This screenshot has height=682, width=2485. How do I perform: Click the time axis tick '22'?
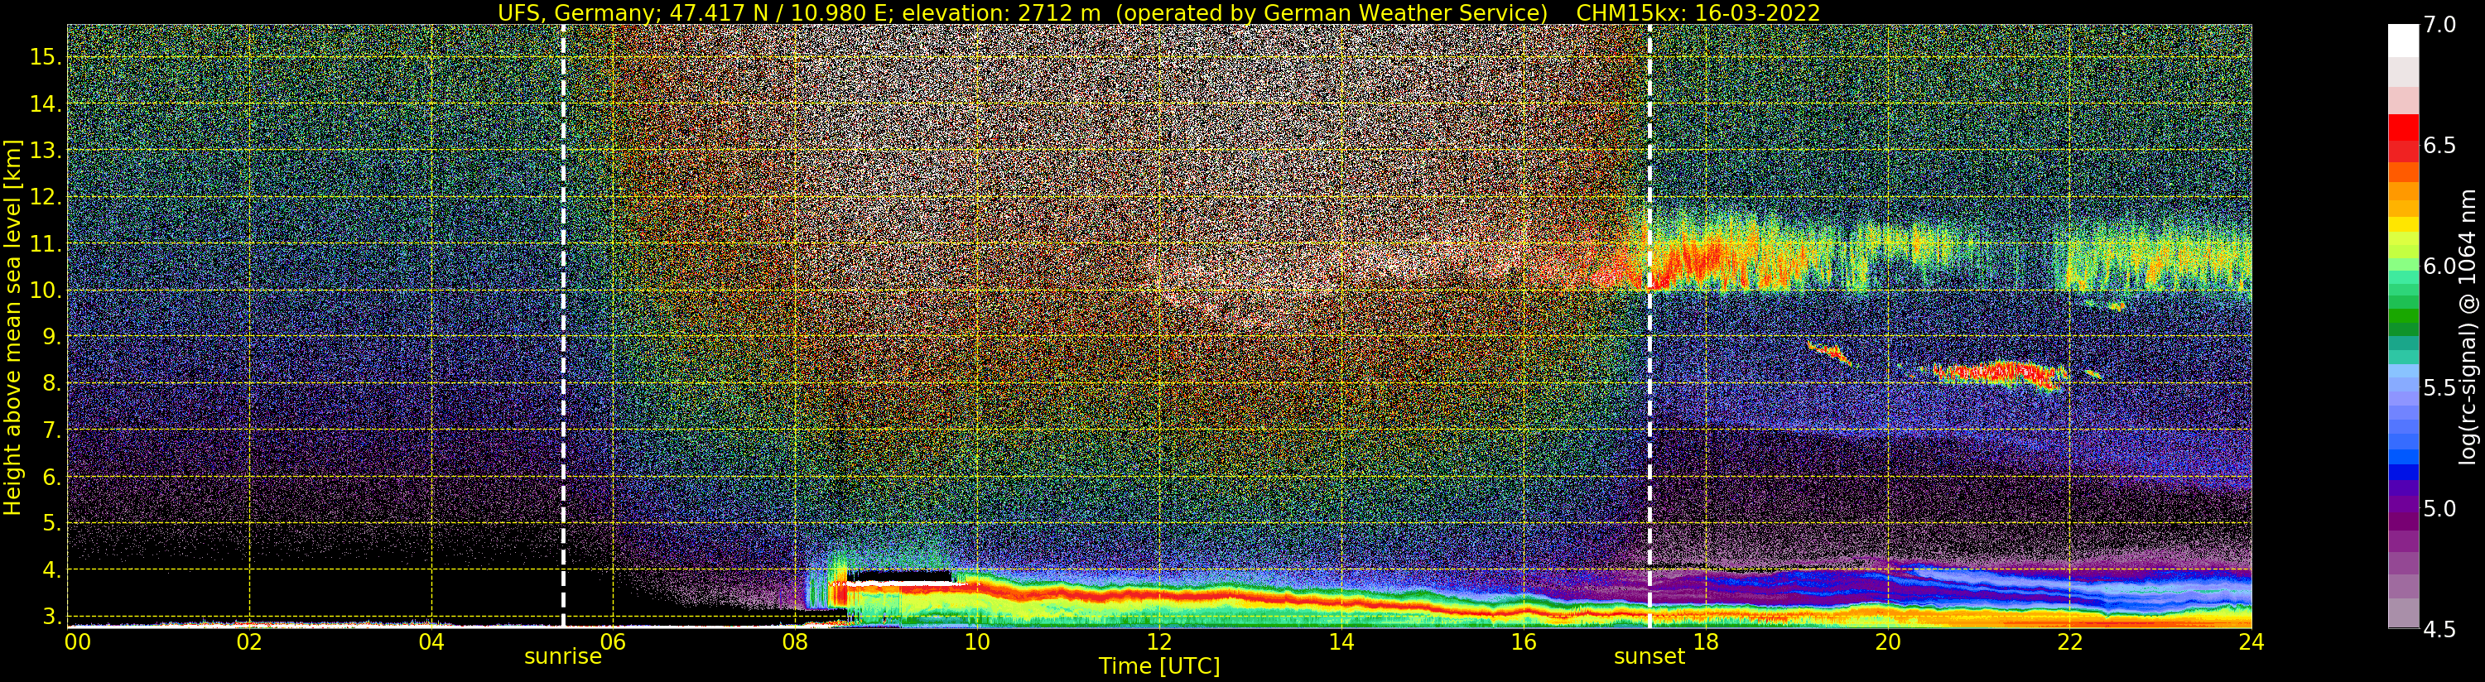[x=2069, y=641]
